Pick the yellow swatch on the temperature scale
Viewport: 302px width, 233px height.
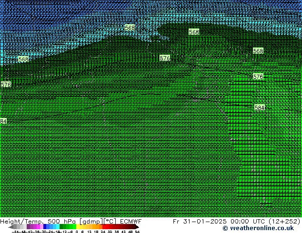(78, 226)
